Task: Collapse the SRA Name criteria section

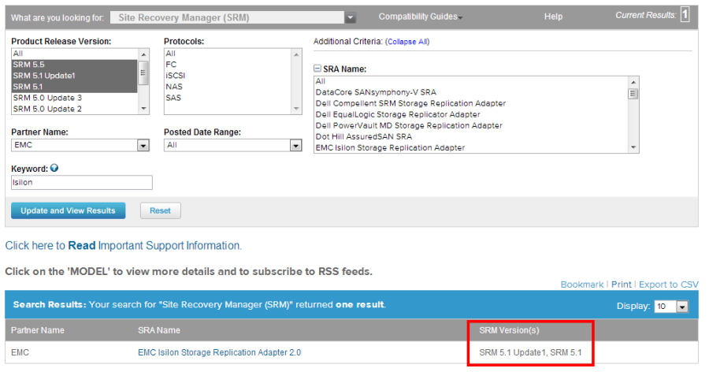Action: tap(317, 69)
